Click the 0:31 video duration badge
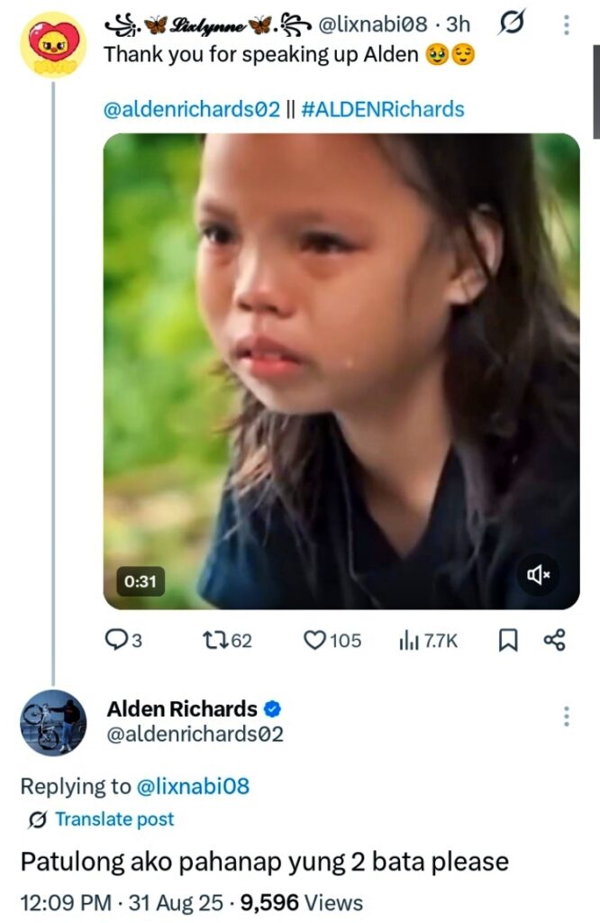600x923 pixels. [141, 581]
